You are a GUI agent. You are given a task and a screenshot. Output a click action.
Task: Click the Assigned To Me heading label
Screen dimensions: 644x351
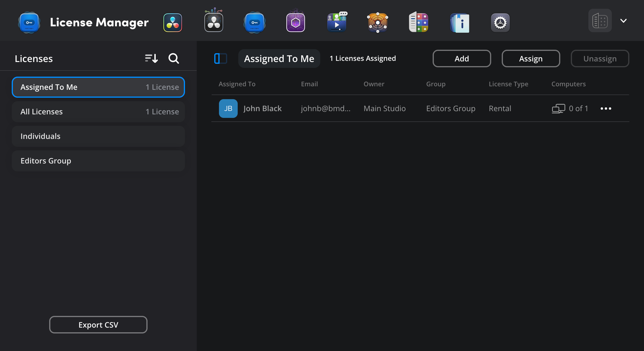tap(279, 58)
